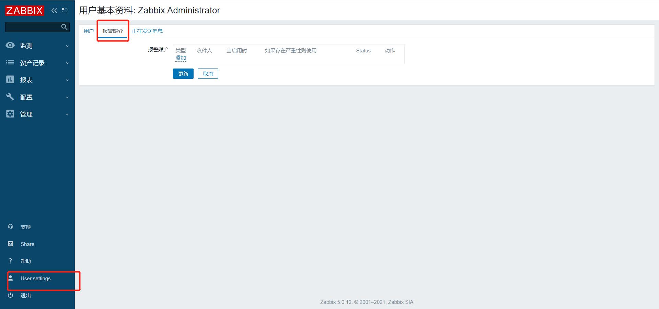Click the 收件人 column header
The width and height of the screenshot is (659, 309).
click(x=204, y=51)
